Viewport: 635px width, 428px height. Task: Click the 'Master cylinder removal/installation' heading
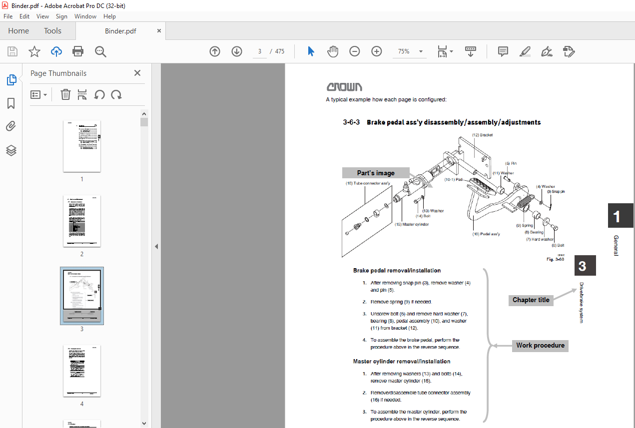pos(402,362)
